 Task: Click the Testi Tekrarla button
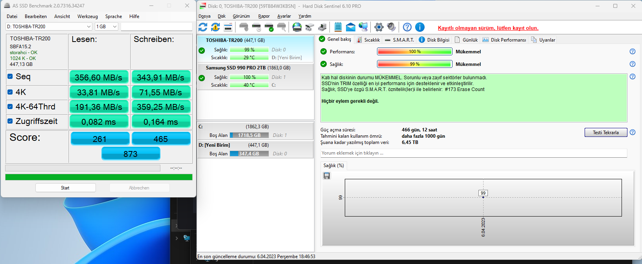pyautogui.click(x=606, y=133)
